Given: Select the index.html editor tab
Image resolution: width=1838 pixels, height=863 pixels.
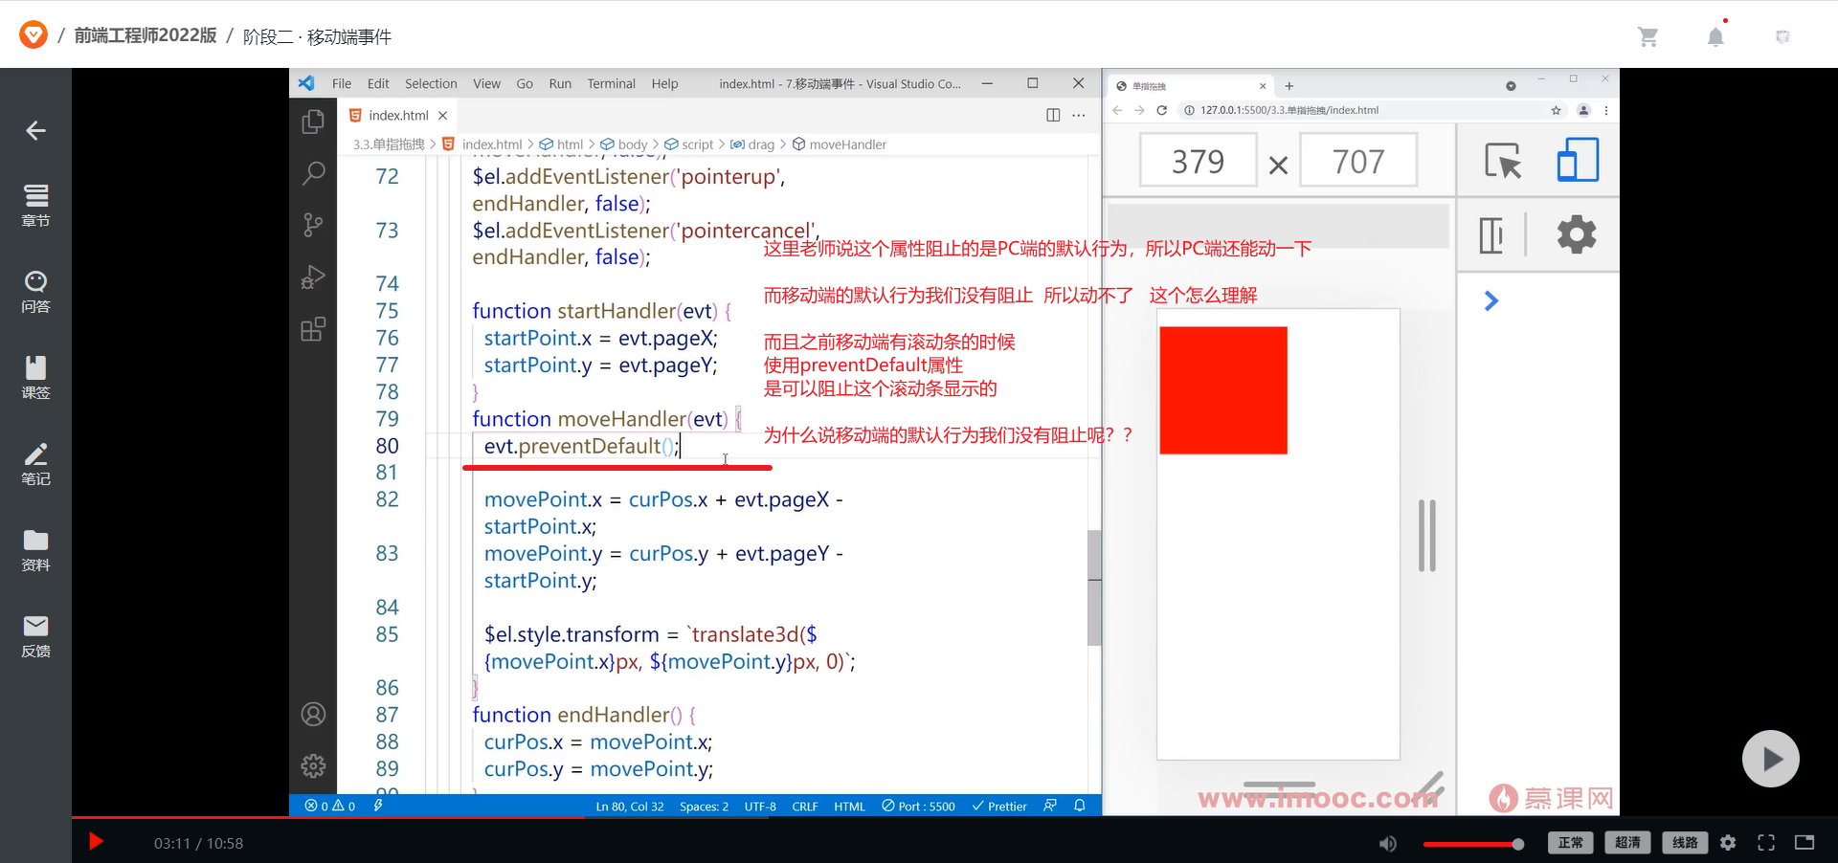Looking at the screenshot, I should click(x=398, y=115).
